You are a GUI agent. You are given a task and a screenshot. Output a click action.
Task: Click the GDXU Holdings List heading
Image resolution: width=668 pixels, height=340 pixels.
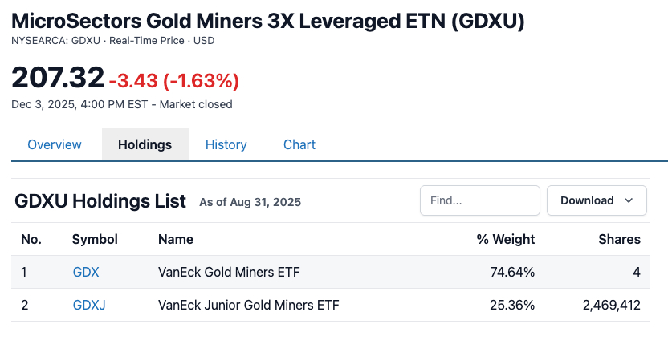[x=100, y=201]
